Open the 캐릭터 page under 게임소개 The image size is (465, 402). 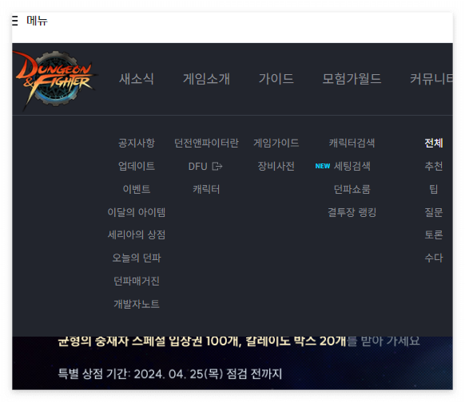[x=206, y=189]
